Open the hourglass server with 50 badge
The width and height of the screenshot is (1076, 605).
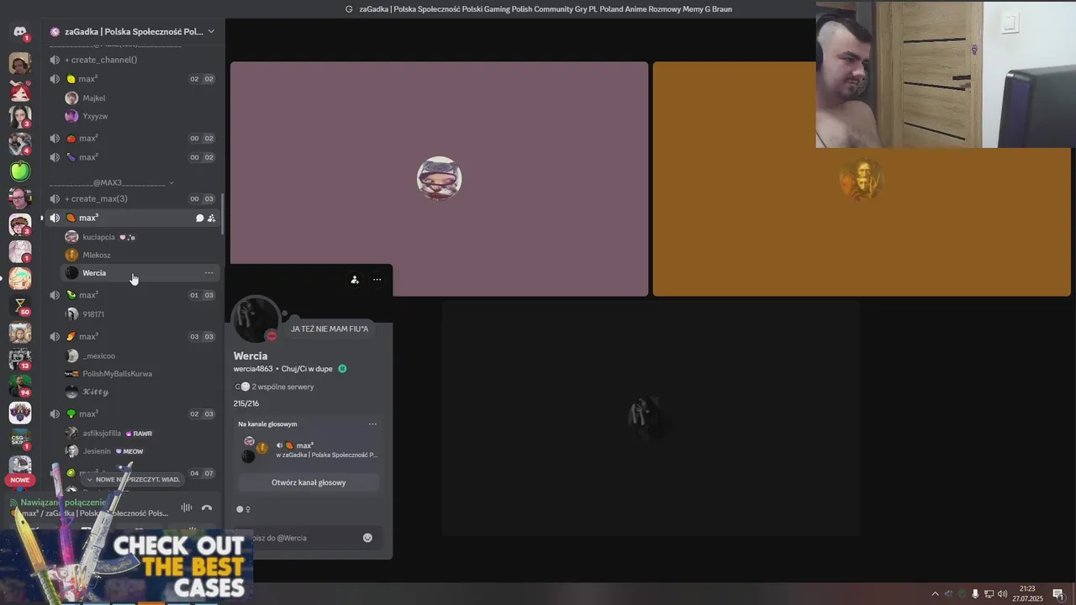tap(20, 305)
